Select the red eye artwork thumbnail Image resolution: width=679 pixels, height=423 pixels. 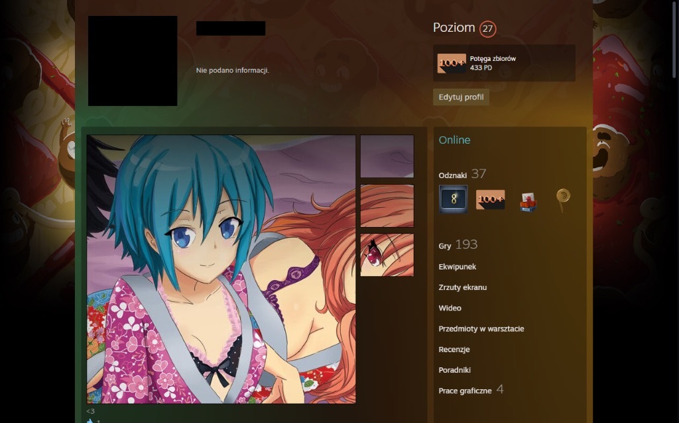coord(387,255)
